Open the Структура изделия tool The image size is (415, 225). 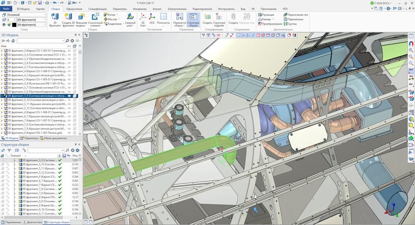coord(219,20)
